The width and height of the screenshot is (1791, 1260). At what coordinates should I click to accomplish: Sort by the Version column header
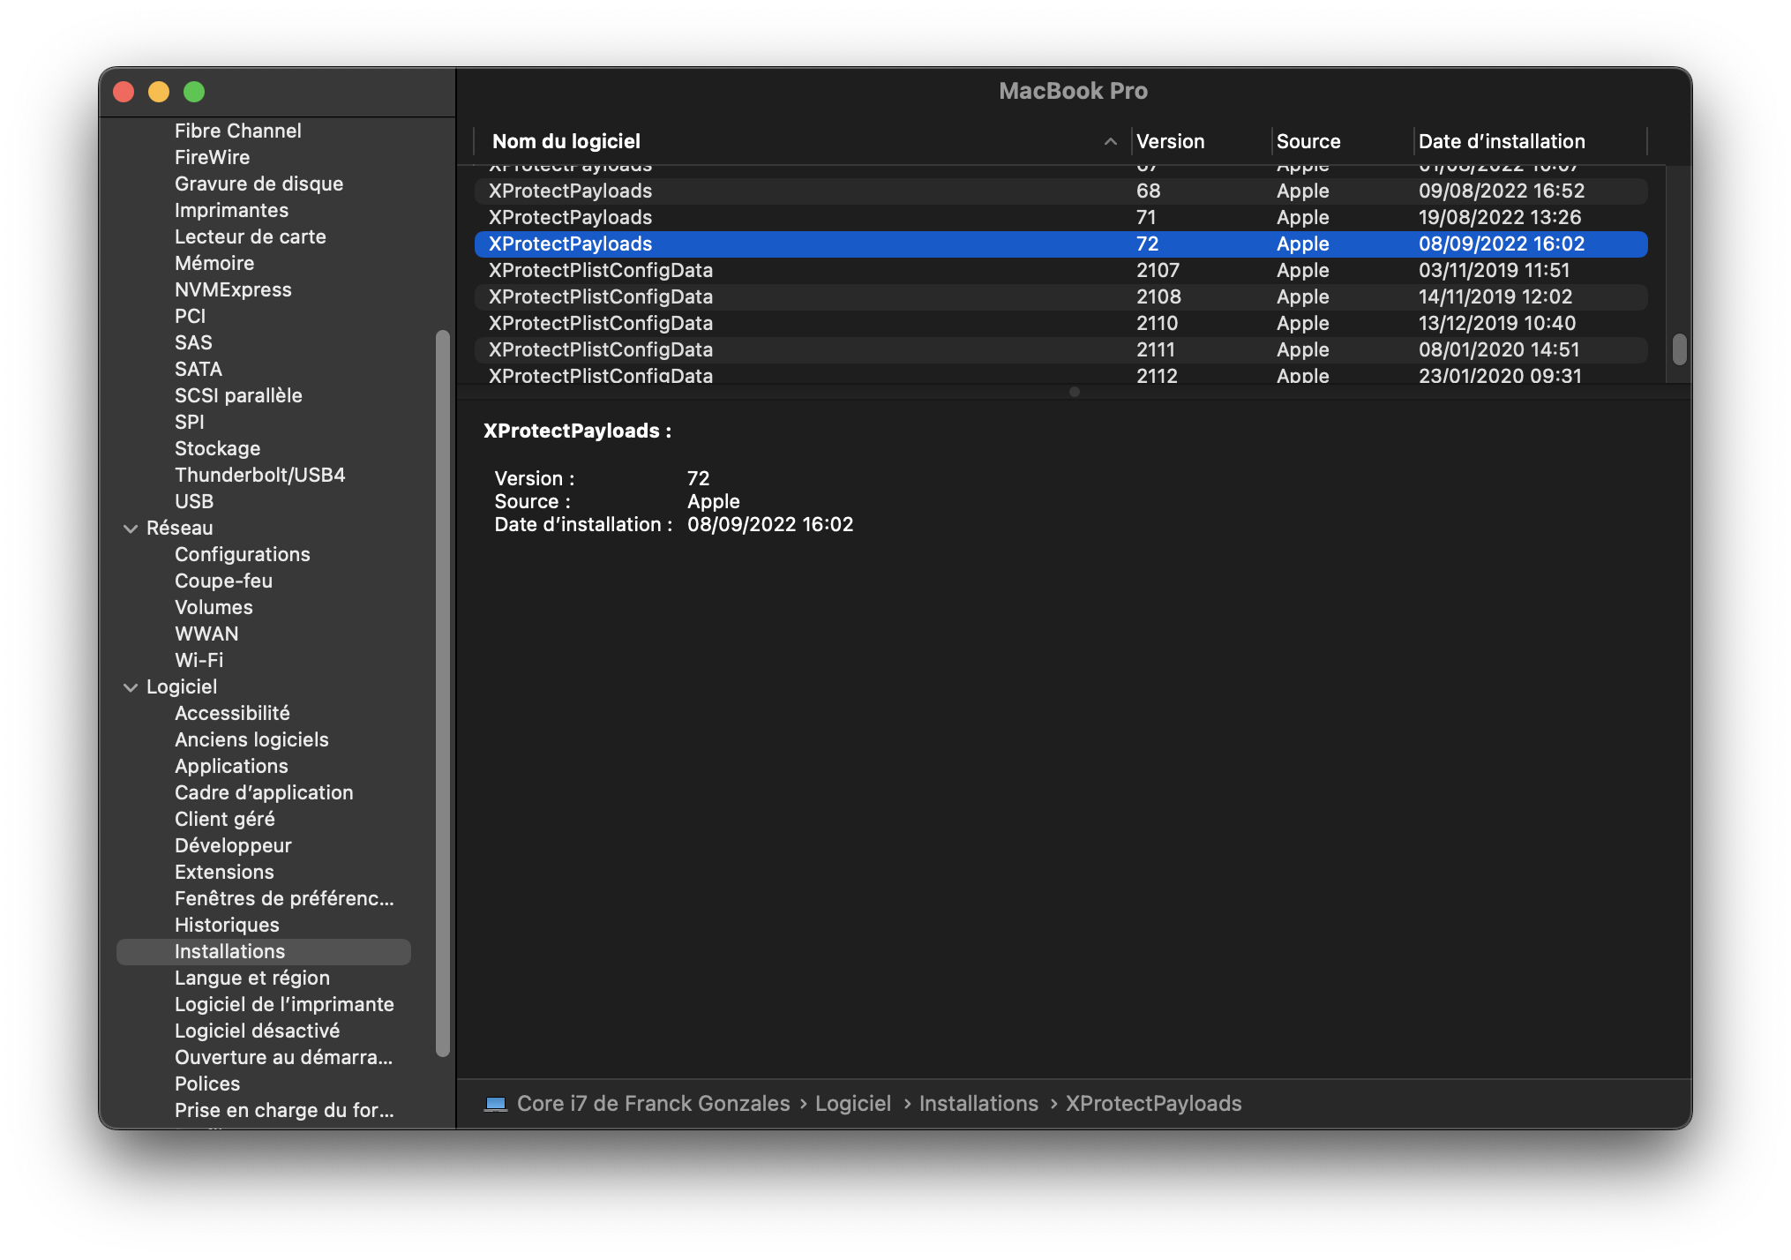point(1171,141)
